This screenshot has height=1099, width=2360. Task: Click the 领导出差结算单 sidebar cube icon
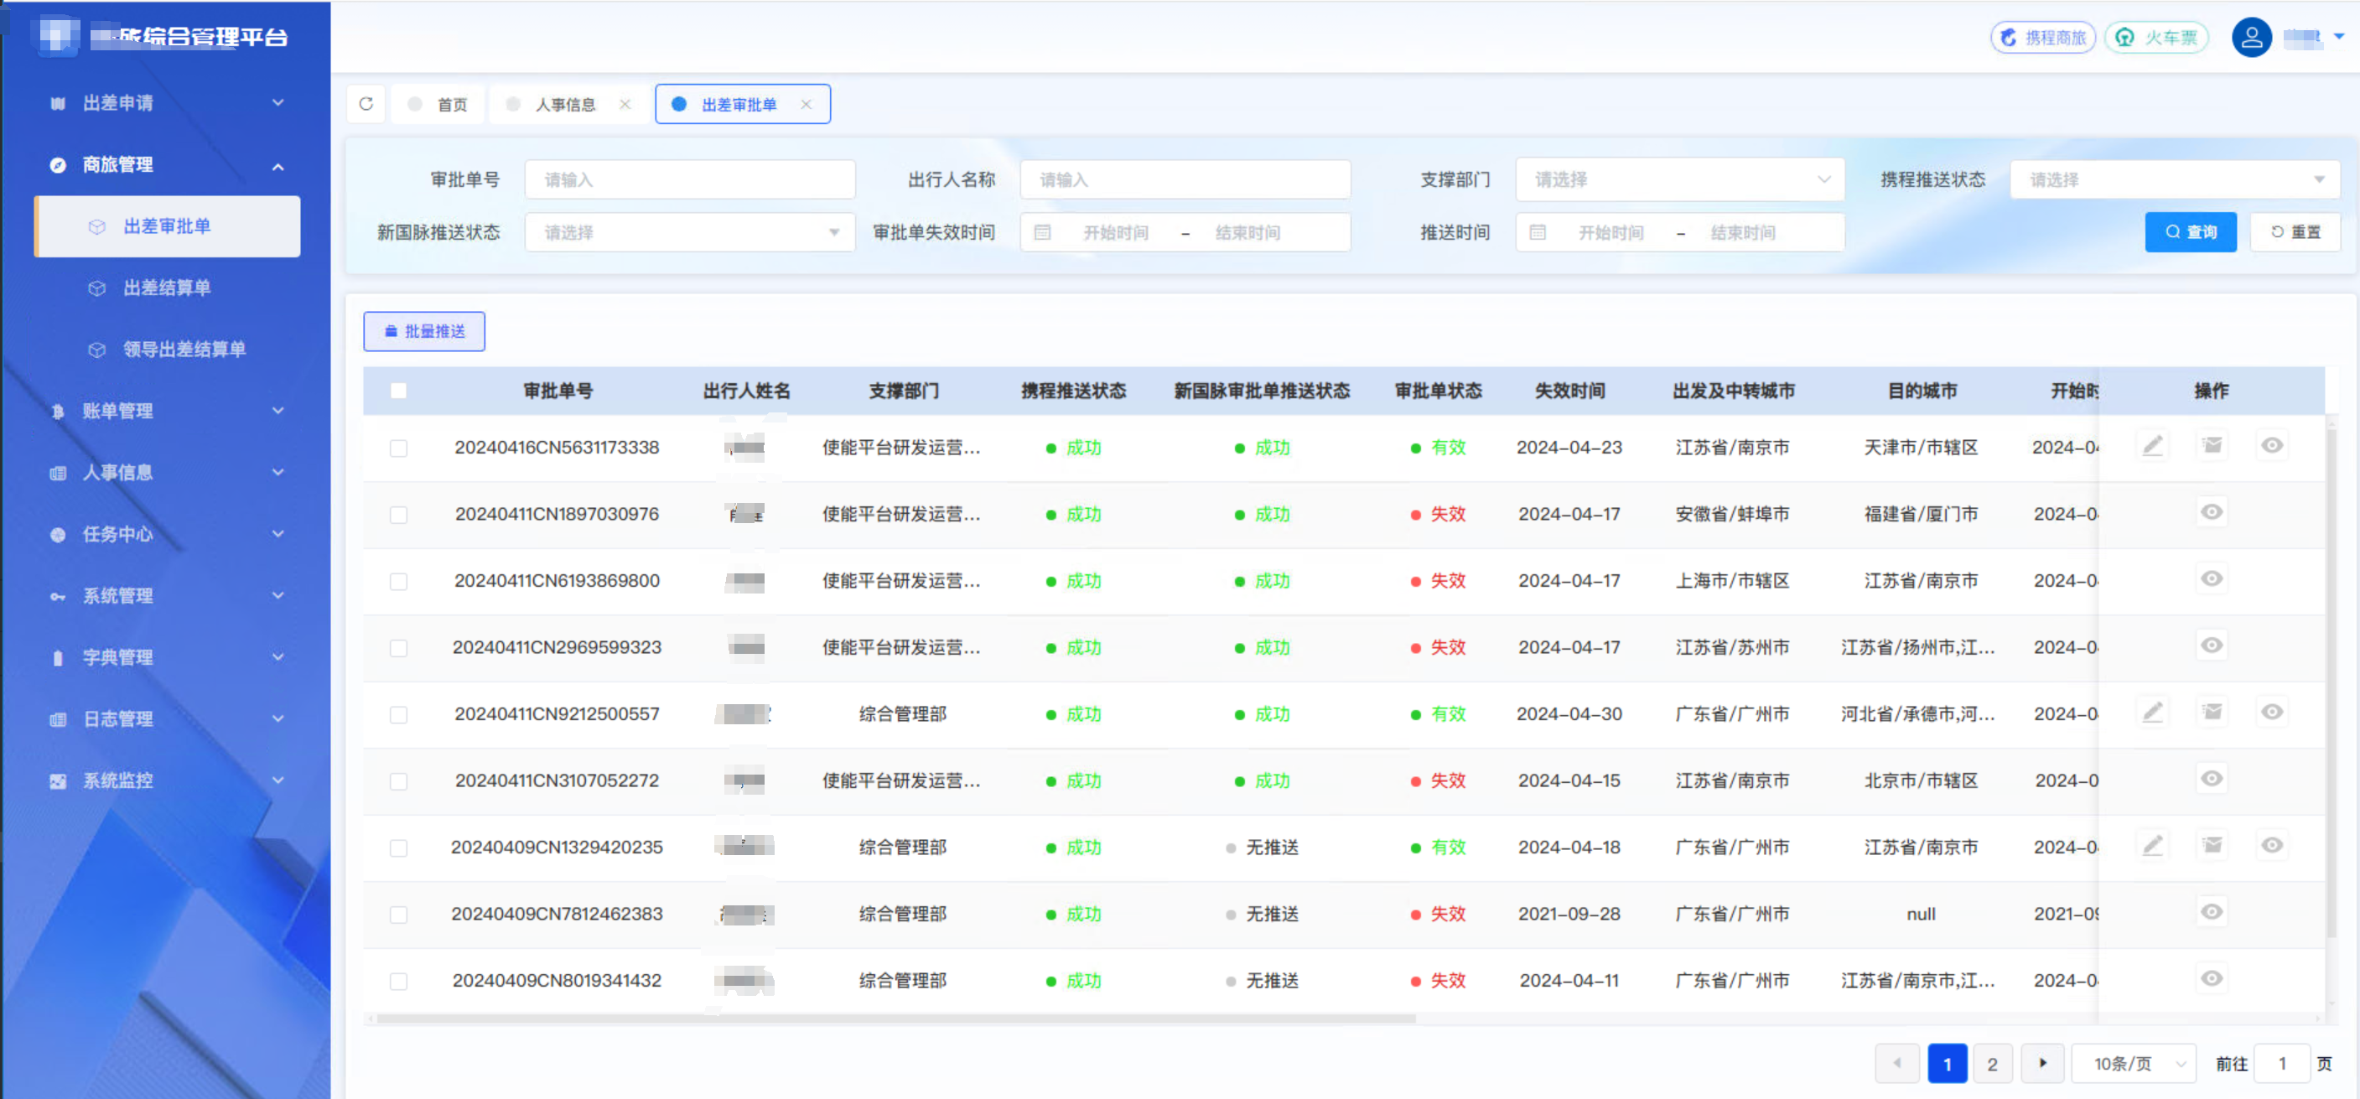point(96,350)
